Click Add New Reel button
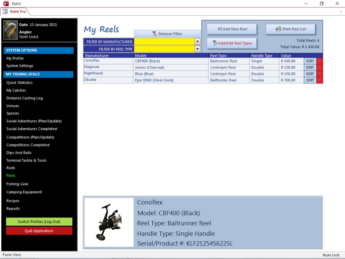The image size is (345, 259). [232, 29]
